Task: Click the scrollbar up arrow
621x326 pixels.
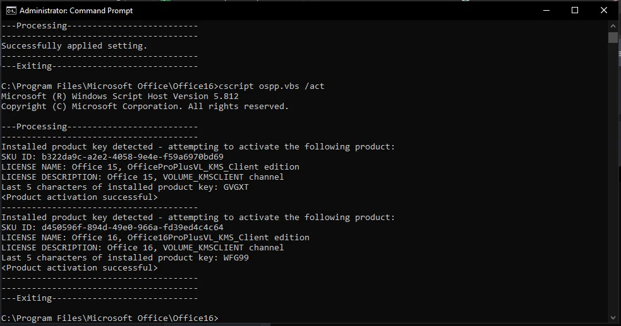Action: pyautogui.click(x=613, y=26)
